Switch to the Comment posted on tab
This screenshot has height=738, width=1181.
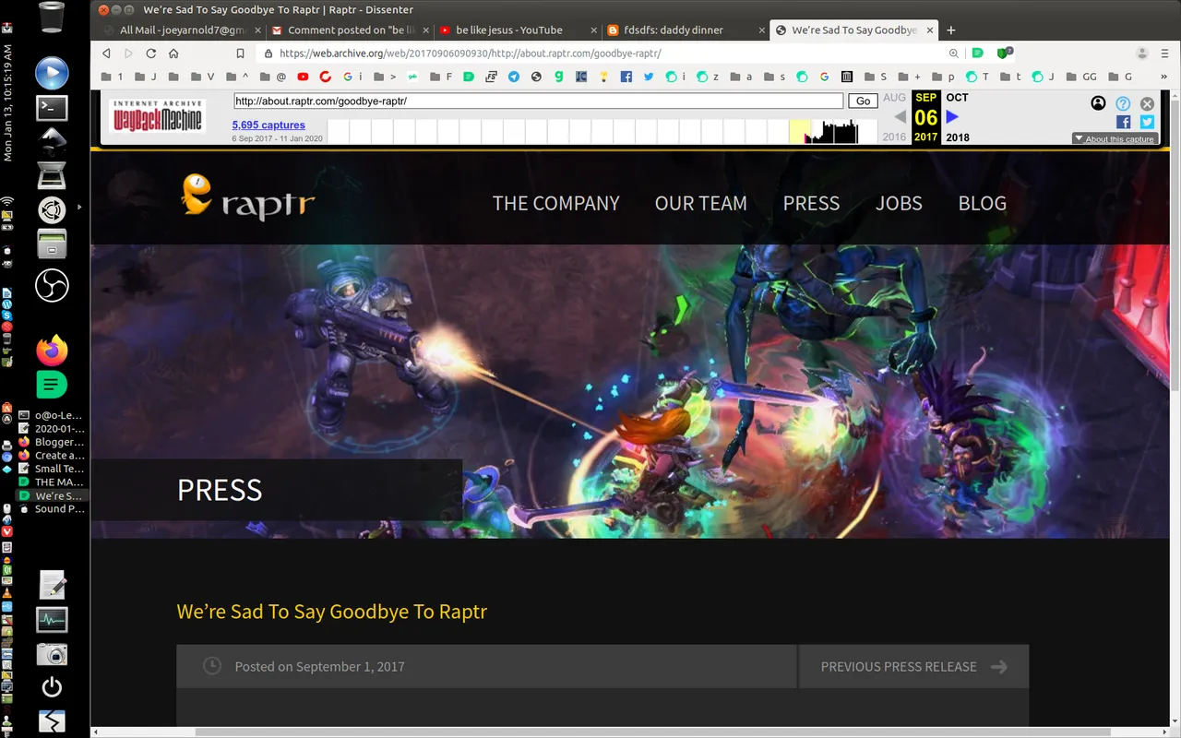click(x=350, y=30)
